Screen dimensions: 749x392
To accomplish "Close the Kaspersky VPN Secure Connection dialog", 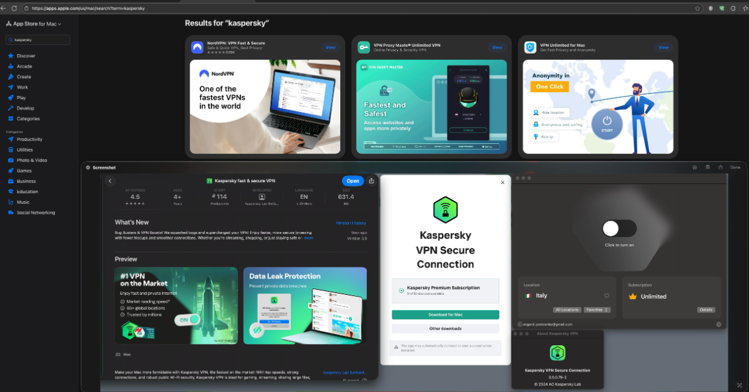I will [502, 183].
